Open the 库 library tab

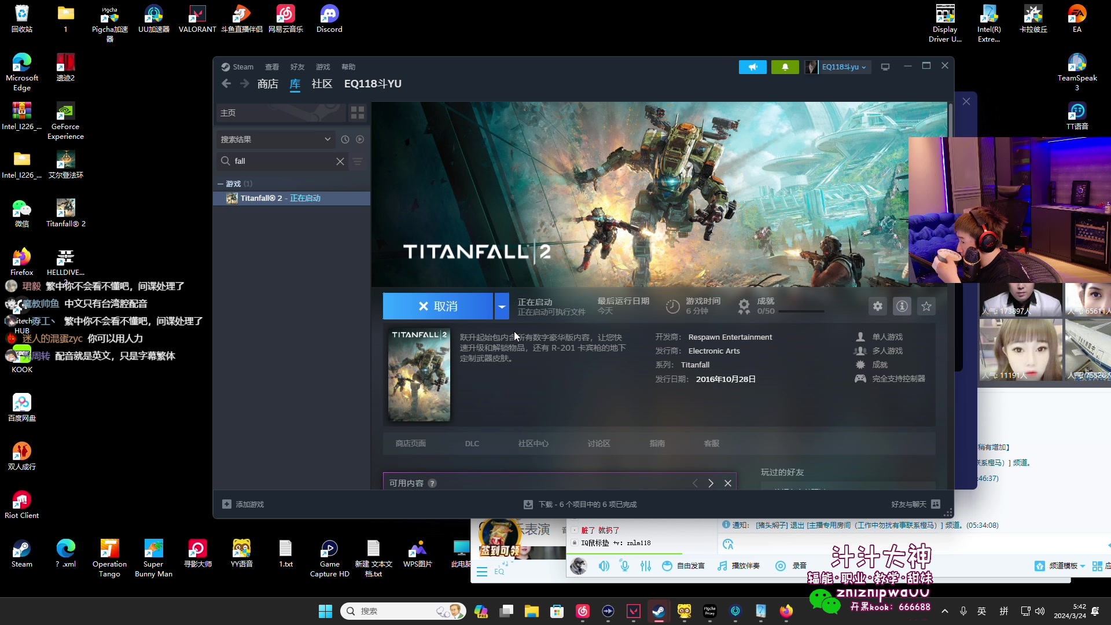(x=295, y=84)
